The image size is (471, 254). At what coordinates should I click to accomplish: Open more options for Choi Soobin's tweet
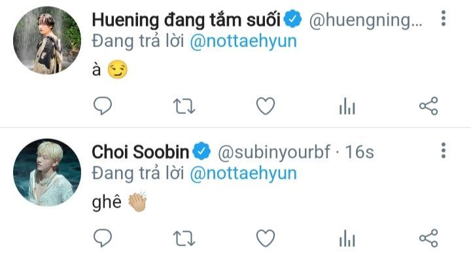pos(444,151)
